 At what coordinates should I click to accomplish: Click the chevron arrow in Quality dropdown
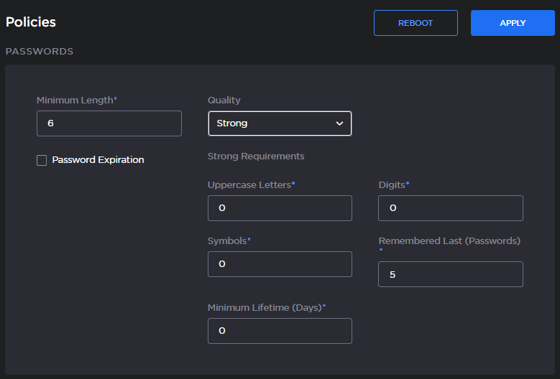point(340,123)
